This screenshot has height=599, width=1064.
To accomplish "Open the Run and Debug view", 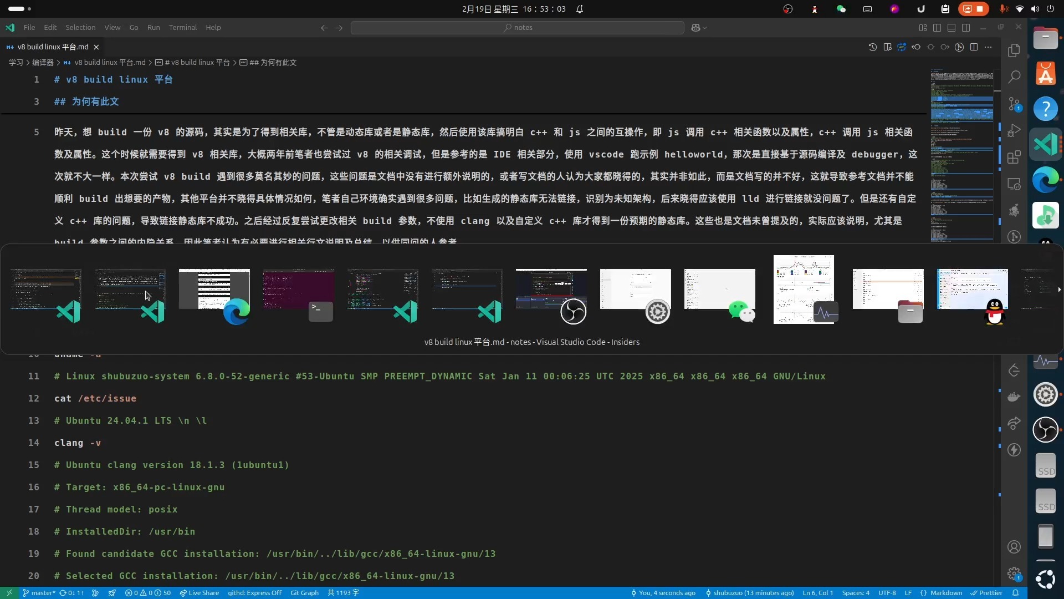I will click(1014, 130).
